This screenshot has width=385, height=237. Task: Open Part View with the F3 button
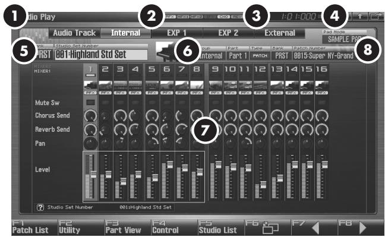128,227
